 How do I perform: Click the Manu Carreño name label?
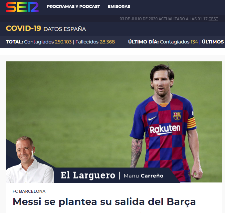coord(143,176)
